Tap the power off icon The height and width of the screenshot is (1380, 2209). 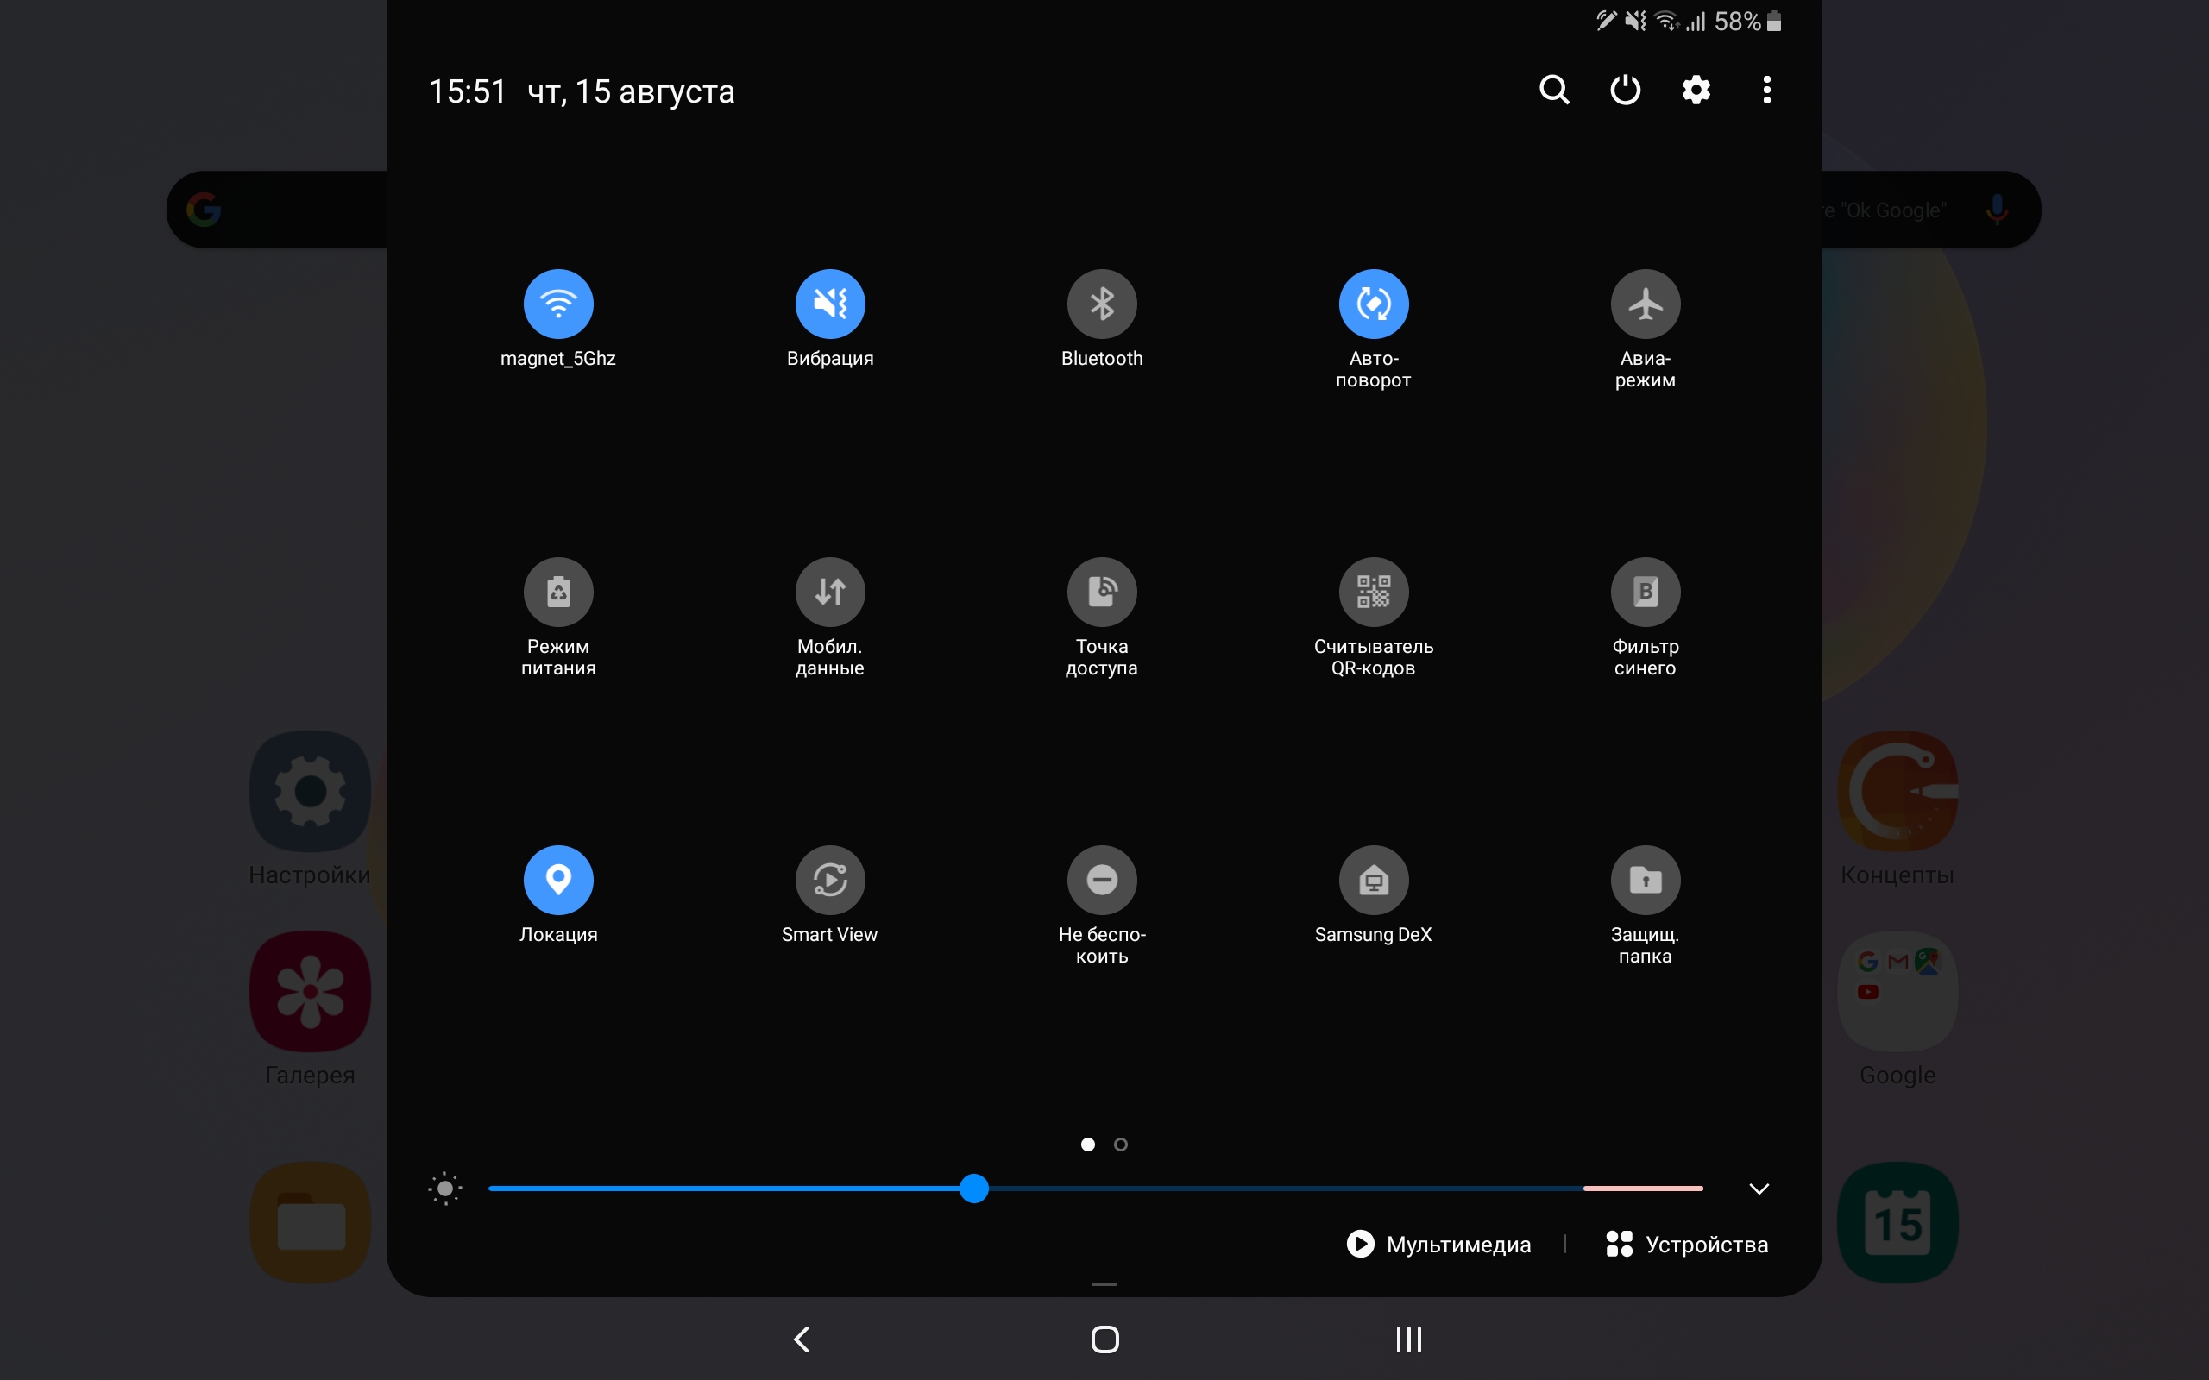point(1625,91)
